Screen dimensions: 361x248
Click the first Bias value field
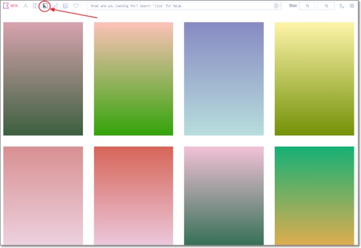307,6
